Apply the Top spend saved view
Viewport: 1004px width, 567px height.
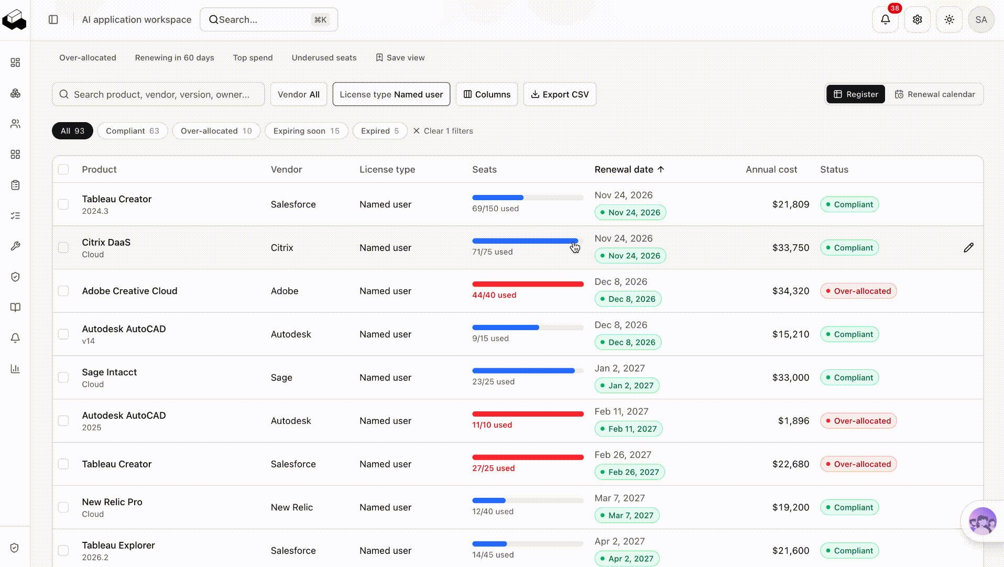click(x=253, y=58)
